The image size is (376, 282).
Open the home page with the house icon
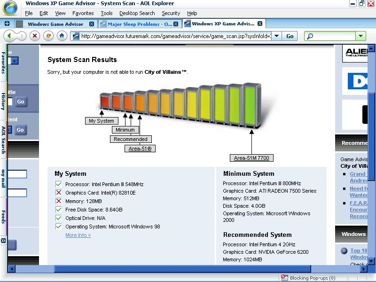tap(62, 36)
